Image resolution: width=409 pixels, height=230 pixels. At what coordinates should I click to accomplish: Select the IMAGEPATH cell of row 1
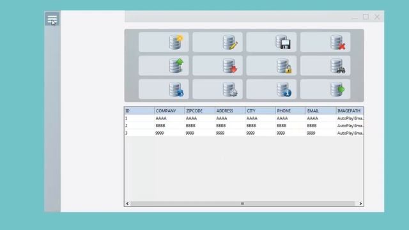(x=350, y=118)
